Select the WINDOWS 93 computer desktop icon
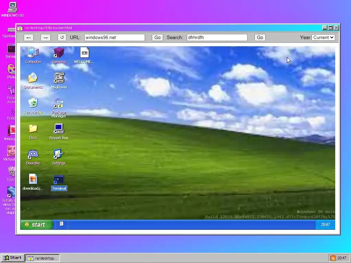 12,10
